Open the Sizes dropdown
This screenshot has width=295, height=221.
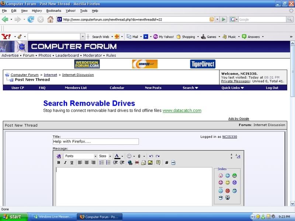tap(105, 156)
